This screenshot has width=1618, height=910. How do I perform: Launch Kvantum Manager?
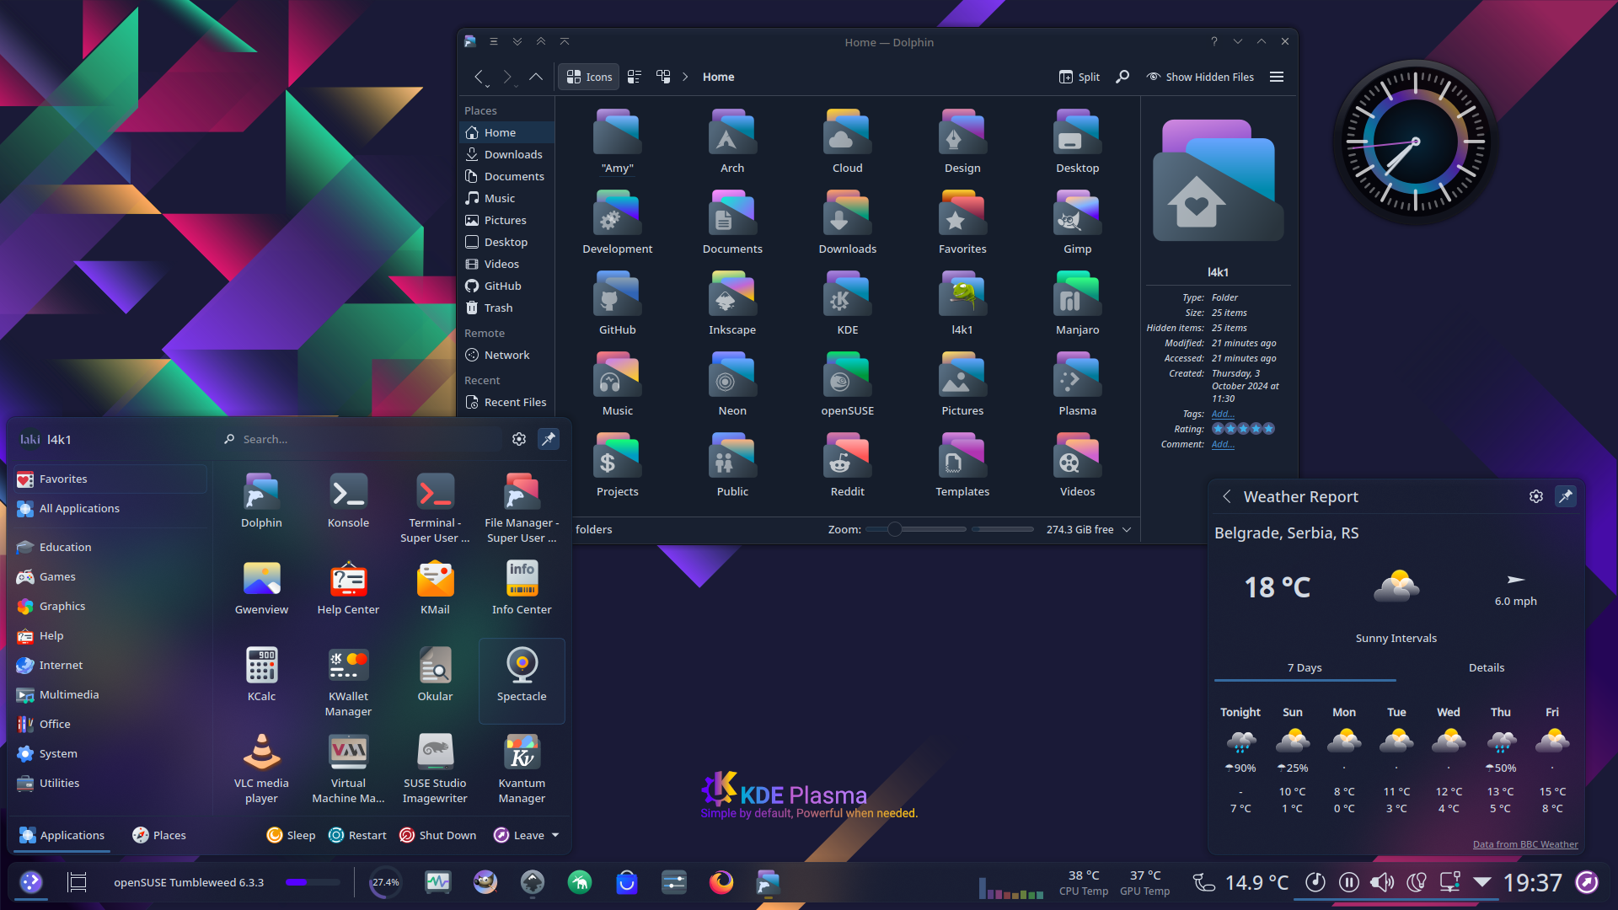click(x=522, y=768)
